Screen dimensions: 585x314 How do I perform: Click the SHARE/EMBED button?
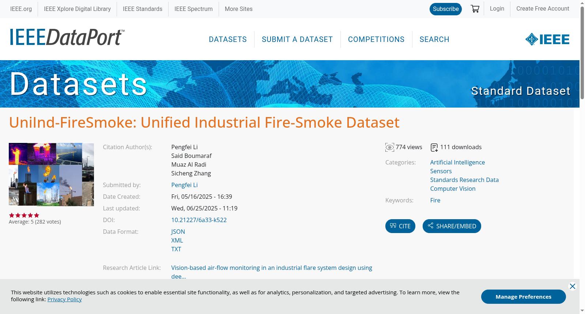click(452, 226)
